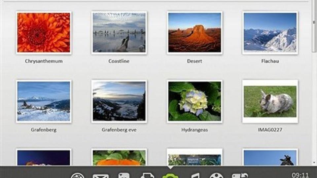The image size is (317, 178).
Task: Open the device sync icon in dock
Action: coord(240,175)
